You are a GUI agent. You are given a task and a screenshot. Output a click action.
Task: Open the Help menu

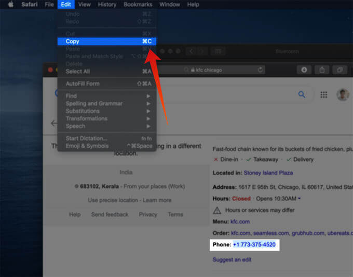click(193, 5)
